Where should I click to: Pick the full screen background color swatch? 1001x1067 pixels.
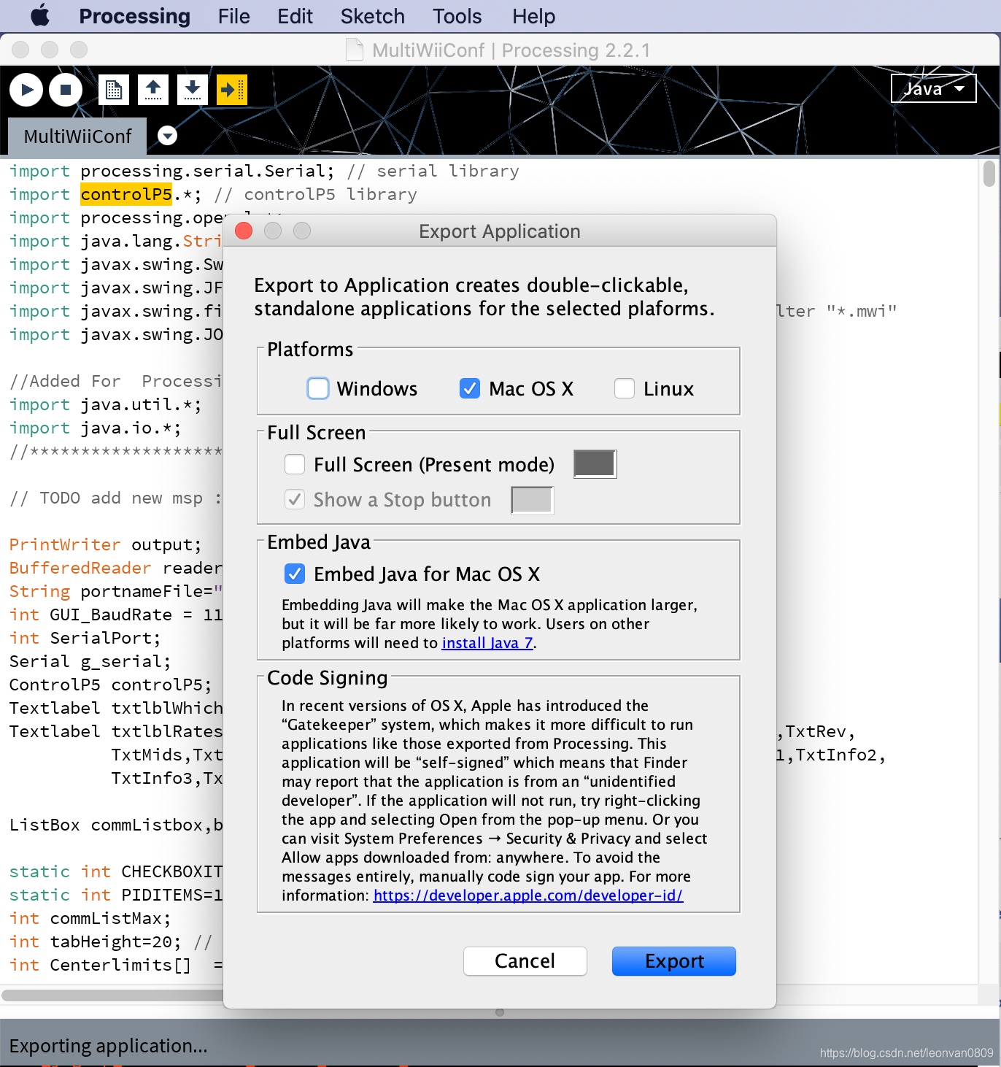[595, 463]
